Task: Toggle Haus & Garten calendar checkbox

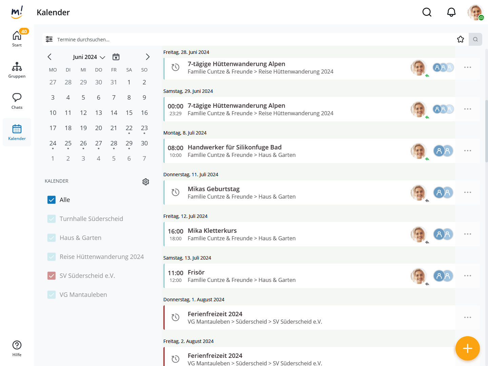Action: (52, 238)
